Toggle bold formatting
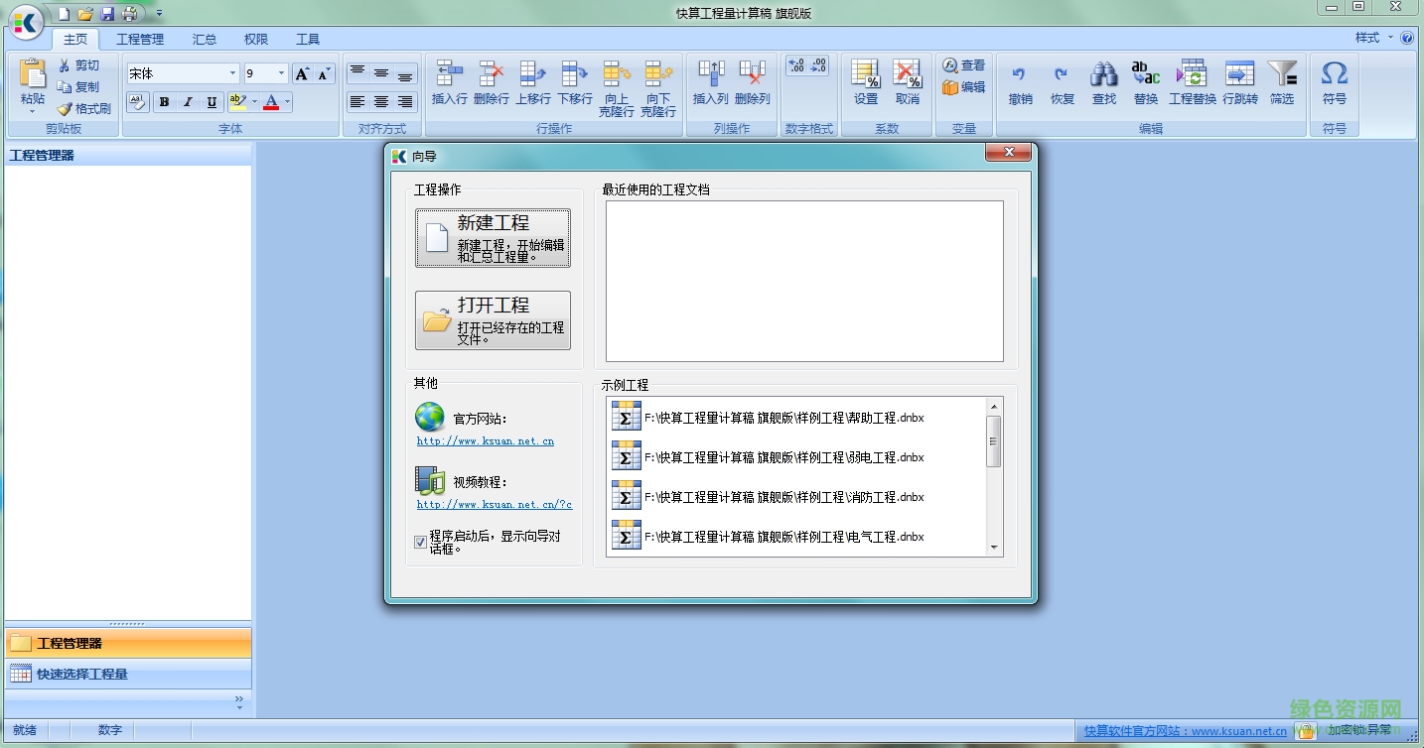The width and height of the screenshot is (1424, 748). click(164, 102)
